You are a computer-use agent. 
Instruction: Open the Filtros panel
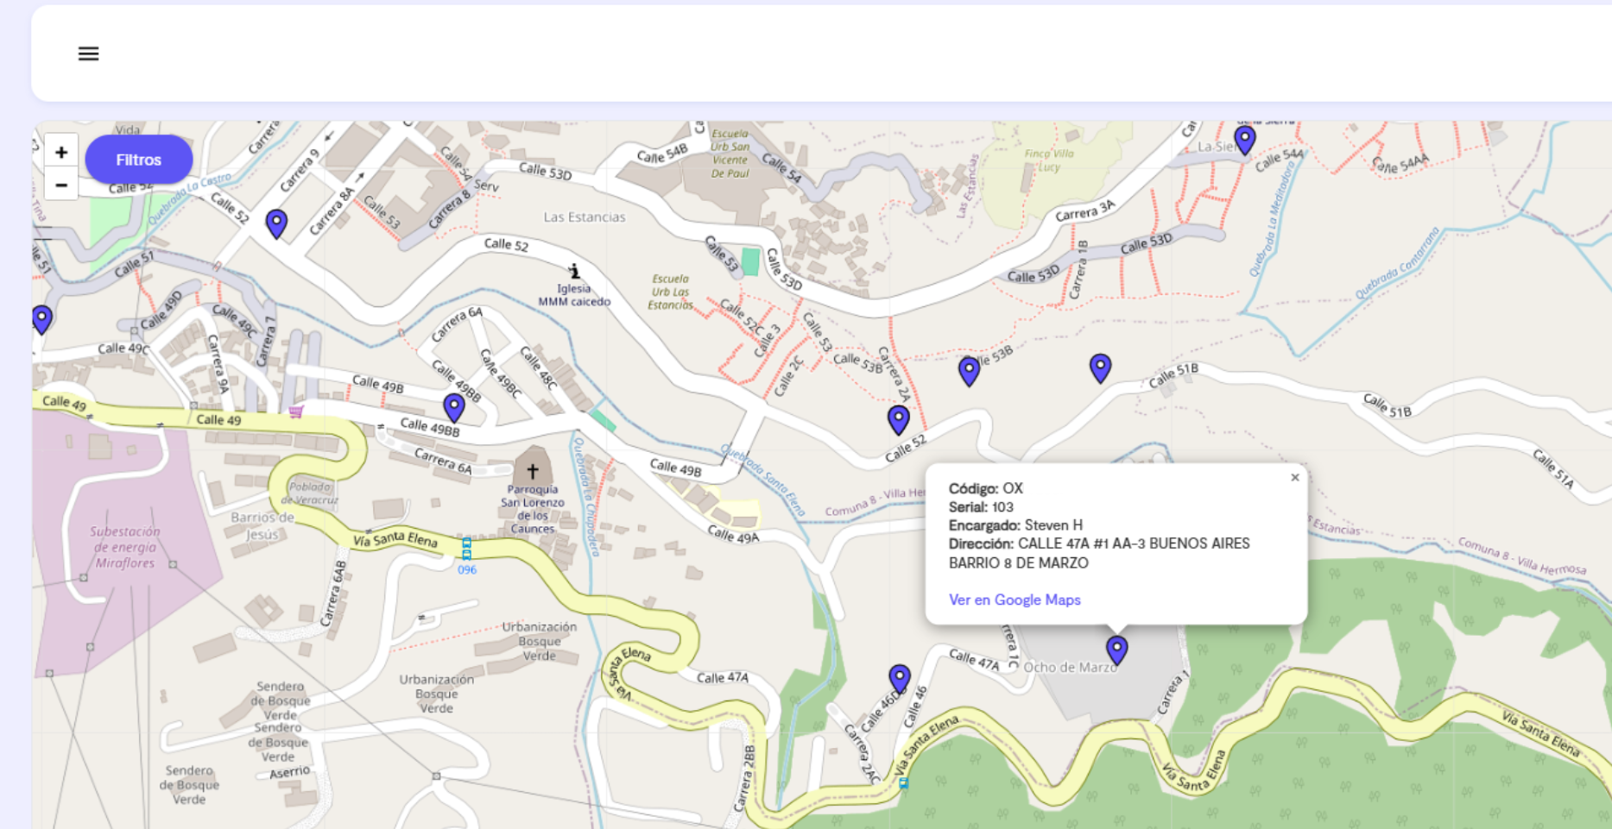click(138, 160)
